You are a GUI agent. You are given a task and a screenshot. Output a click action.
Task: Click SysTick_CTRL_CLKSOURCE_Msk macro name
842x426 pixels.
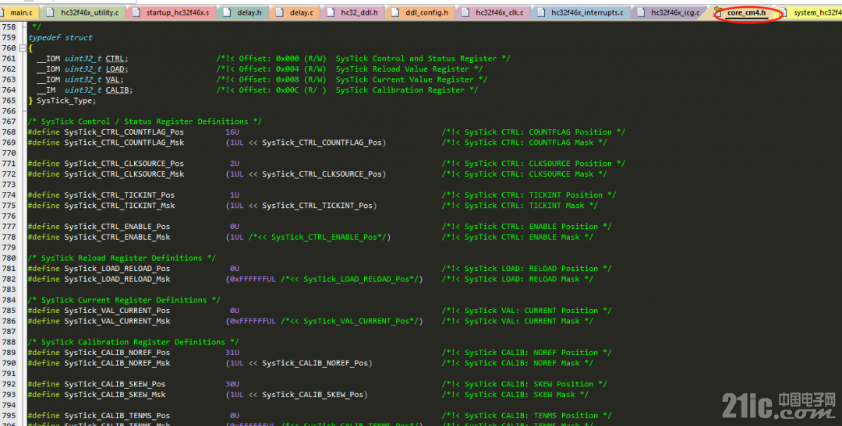(124, 174)
